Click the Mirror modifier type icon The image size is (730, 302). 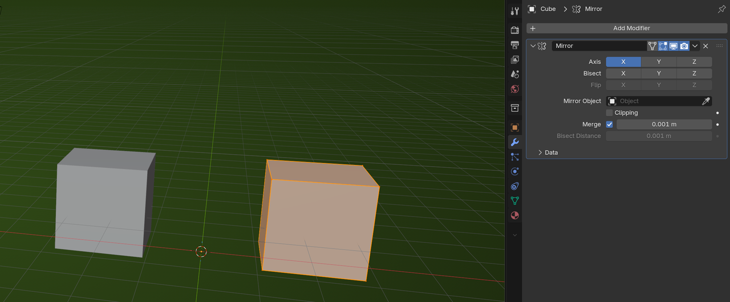542,46
